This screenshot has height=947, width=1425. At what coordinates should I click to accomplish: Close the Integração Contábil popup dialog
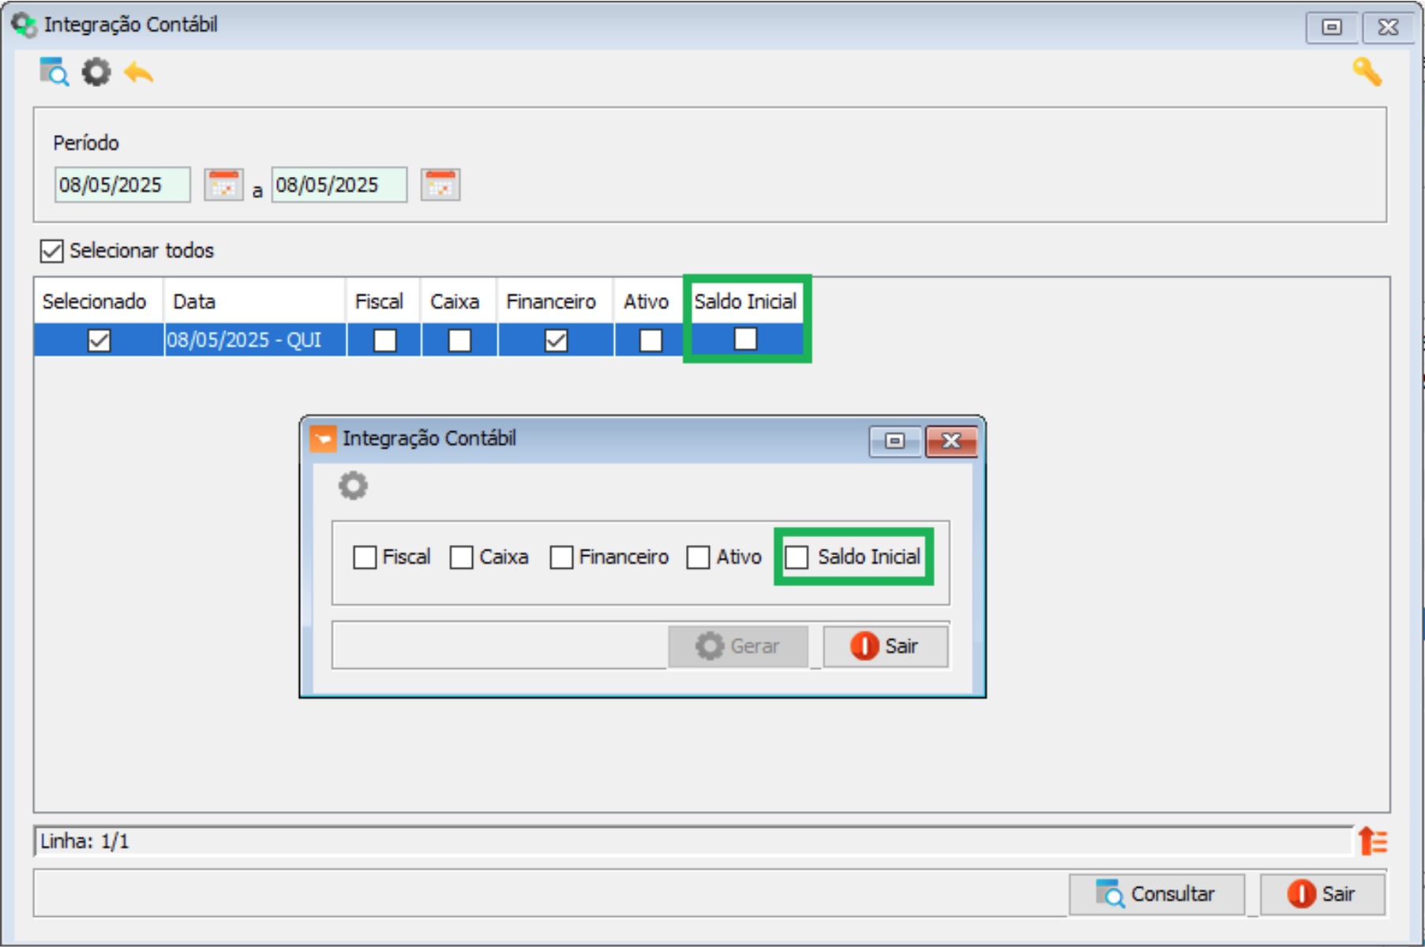point(951,441)
